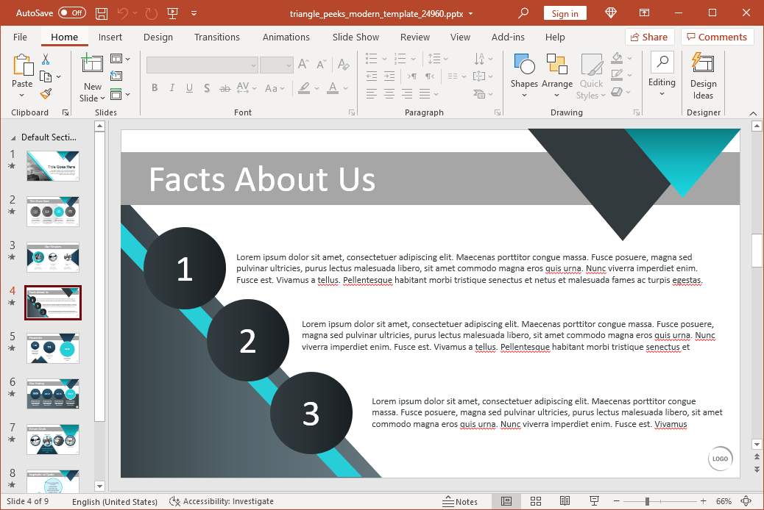Screen dimensions: 764x510
Task: Save the presentation with the Save icon
Action: coord(102,13)
